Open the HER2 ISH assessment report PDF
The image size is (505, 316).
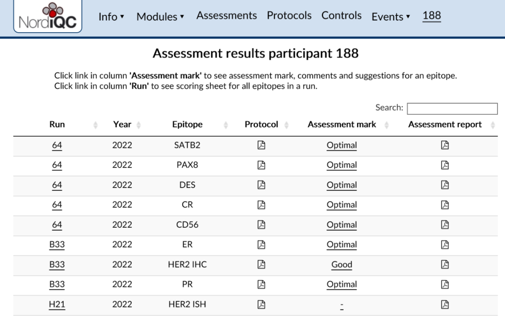pyautogui.click(x=445, y=304)
